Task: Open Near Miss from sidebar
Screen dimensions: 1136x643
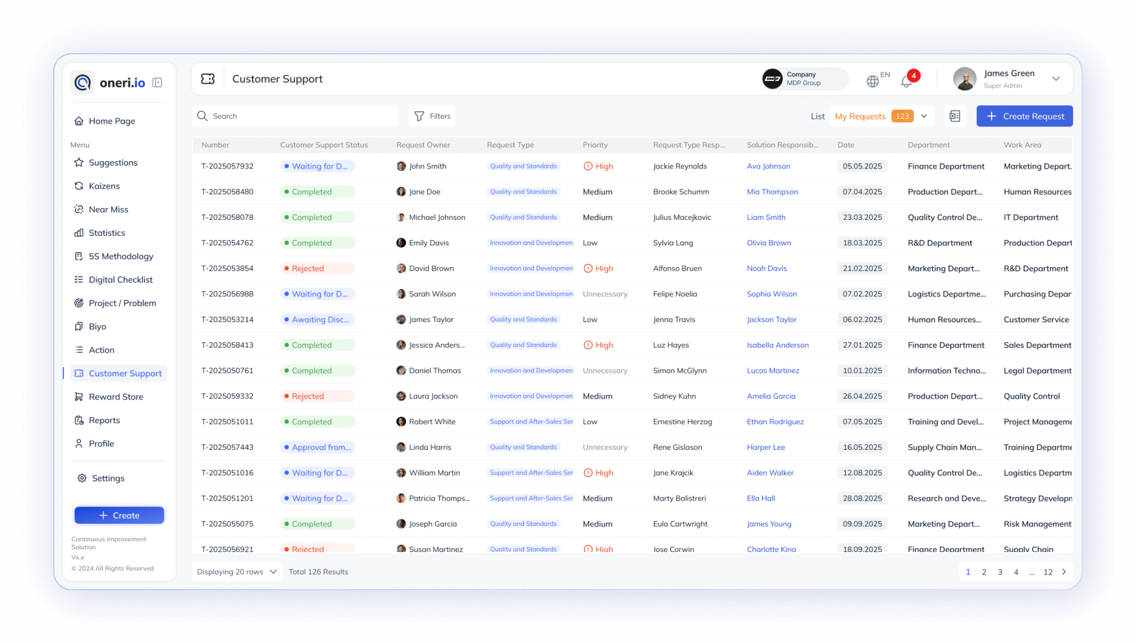Action: (108, 210)
